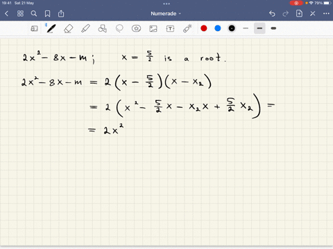Bookmark the current page

pyautogui.click(x=47, y=14)
